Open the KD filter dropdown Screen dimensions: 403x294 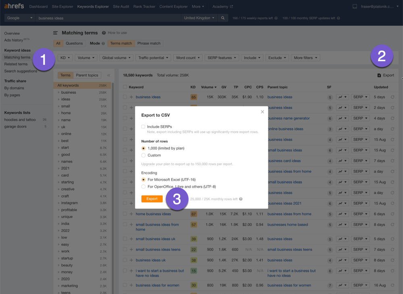click(65, 58)
